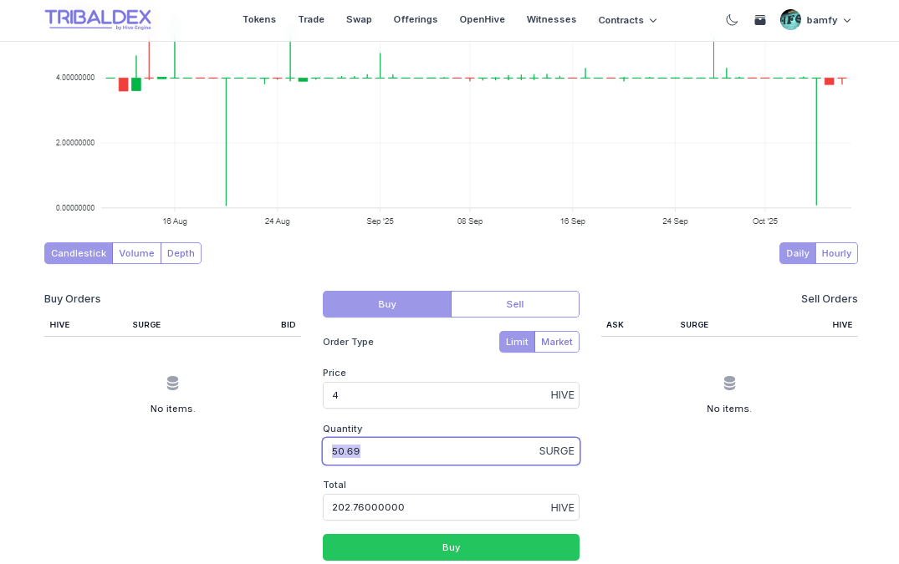
Task: Open the bamfy account dropdown chevron
Action: click(847, 20)
